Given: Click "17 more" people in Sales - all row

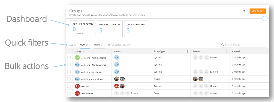Looking at the screenshot, I should (214, 86).
